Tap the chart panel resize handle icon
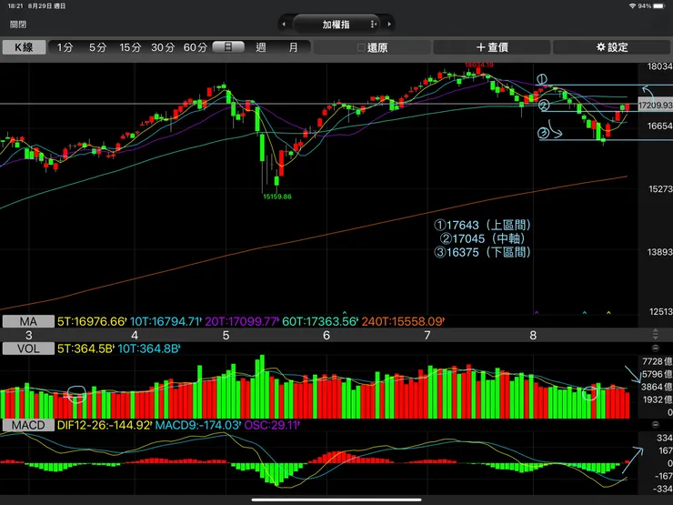Image resolution: width=673 pixels, height=505 pixels. pyautogui.click(x=655, y=334)
